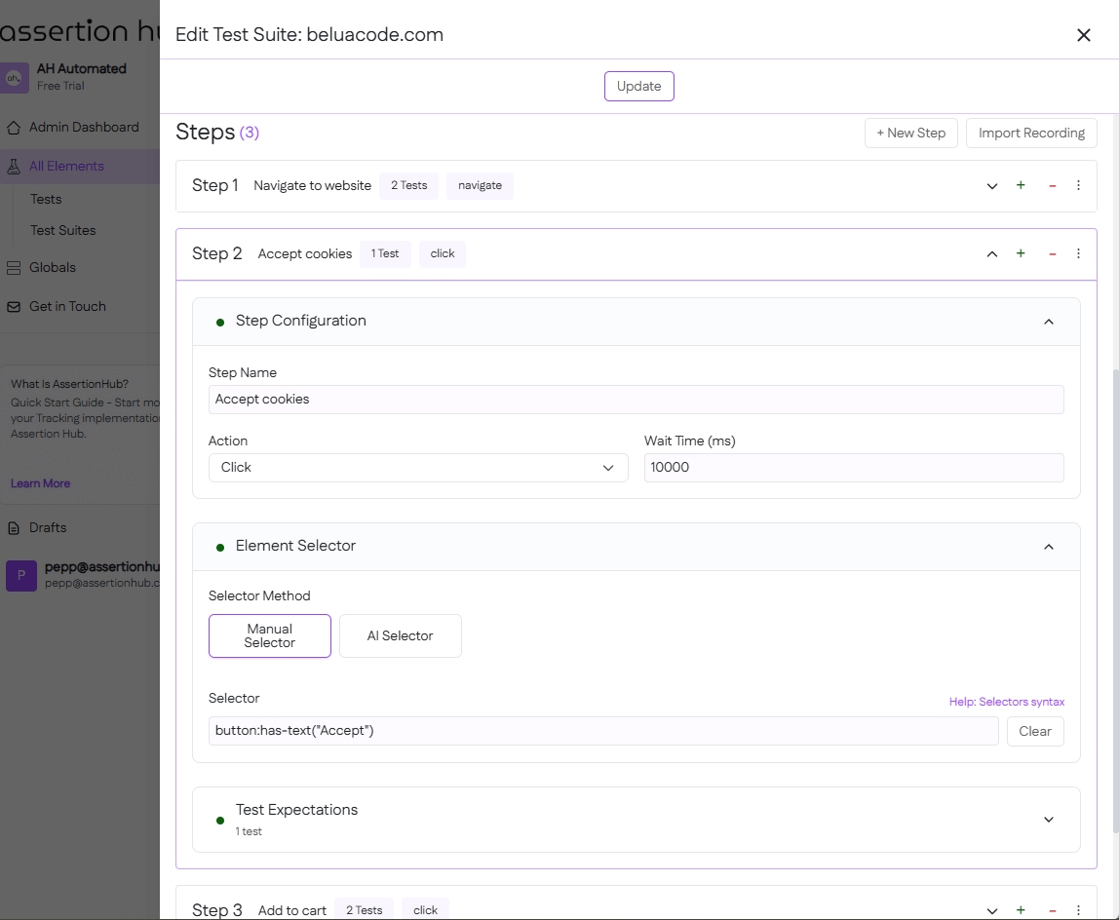
Task: Open the kebab menu on Step 3
Action: click(x=1078, y=908)
